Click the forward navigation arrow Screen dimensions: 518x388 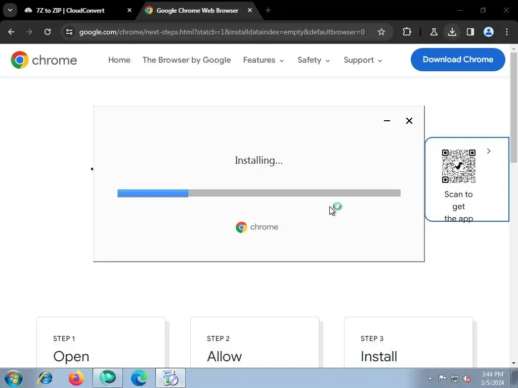point(29,32)
